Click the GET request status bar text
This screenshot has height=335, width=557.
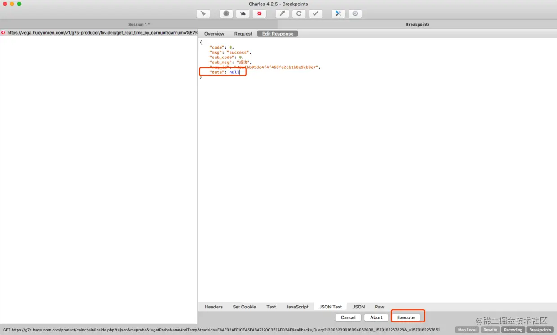221,330
